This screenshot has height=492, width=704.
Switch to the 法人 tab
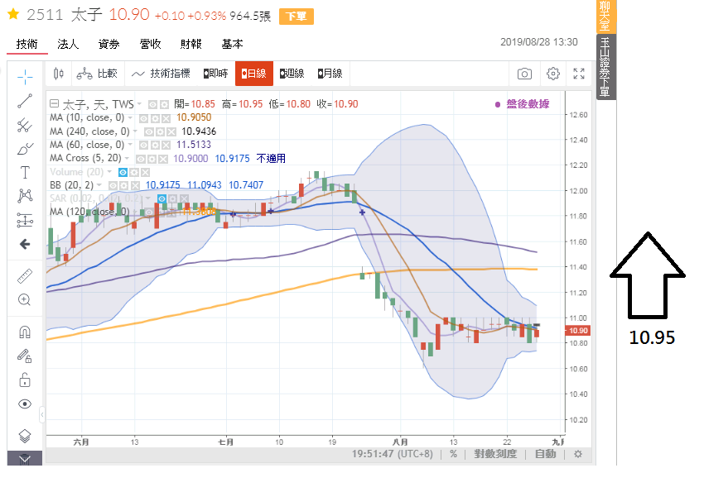tap(68, 44)
